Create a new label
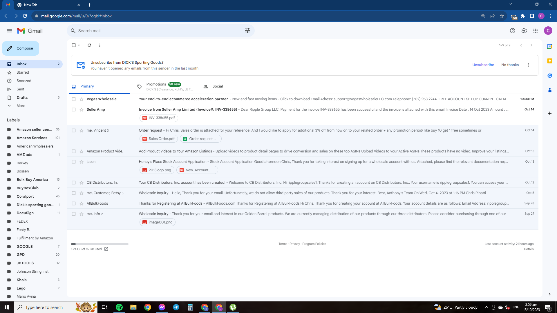The width and height of the screenshot is (557, 313). (58, 120)
